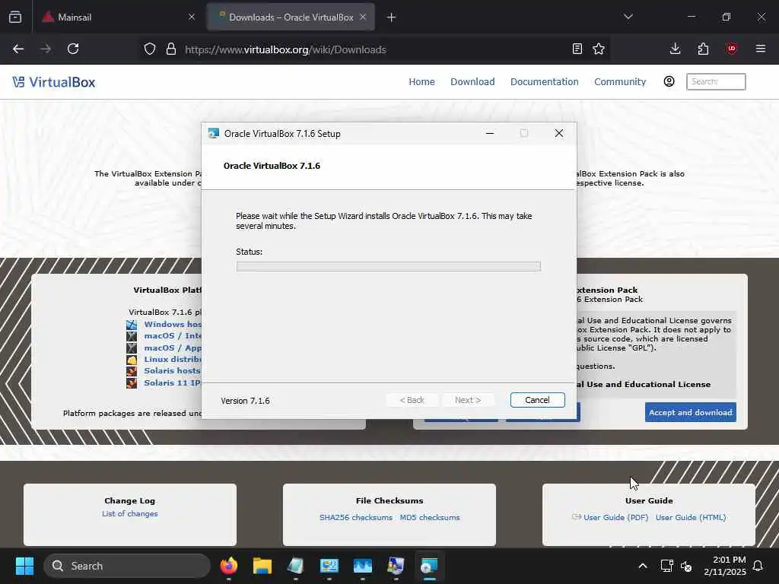Close the Mainsail tab
The width and height of the screenshot is (779, 584).
pyautogui.click(x=191, y=17)
